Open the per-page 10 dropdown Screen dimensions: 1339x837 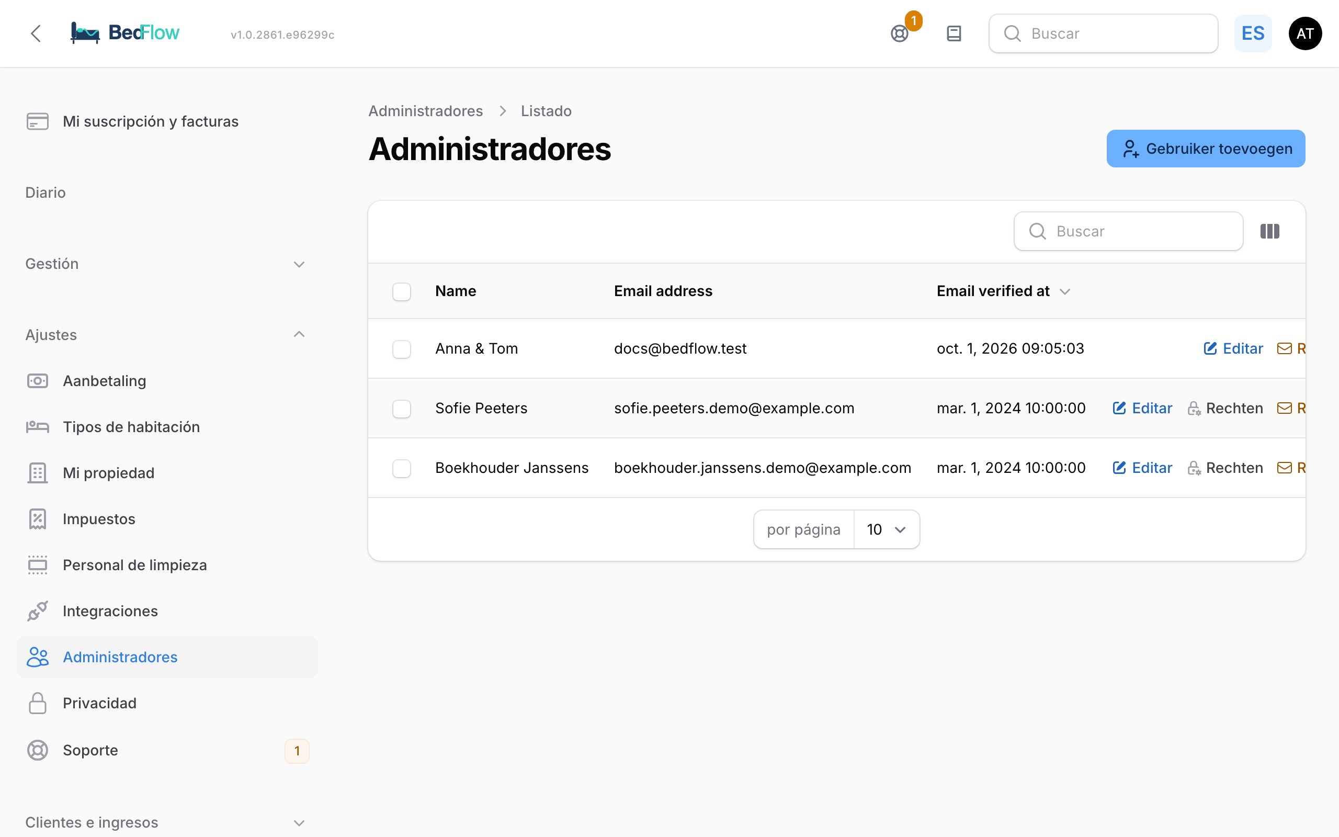coord(887,530)
